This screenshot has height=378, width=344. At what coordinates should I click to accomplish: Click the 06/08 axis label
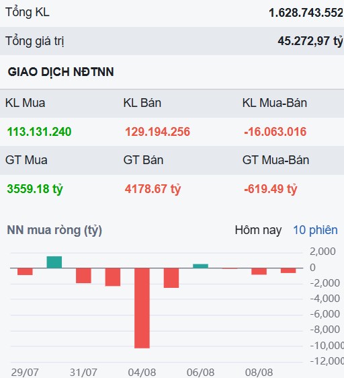(200, 373)
